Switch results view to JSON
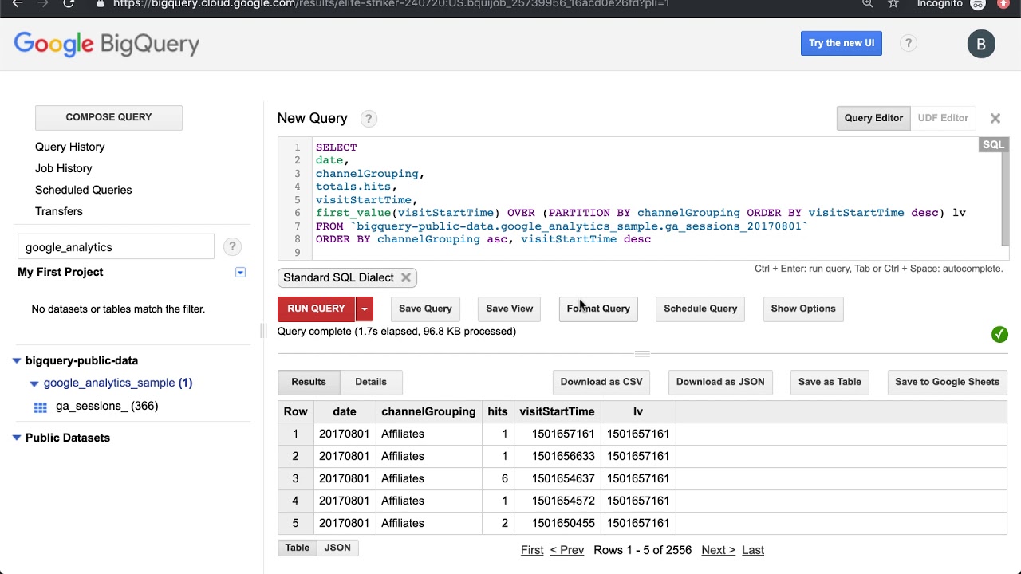 [337, 548]
